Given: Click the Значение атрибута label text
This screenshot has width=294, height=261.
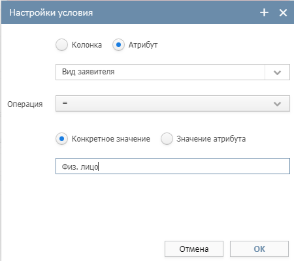Looking at the screenshot, I should [x=211, y=139].
